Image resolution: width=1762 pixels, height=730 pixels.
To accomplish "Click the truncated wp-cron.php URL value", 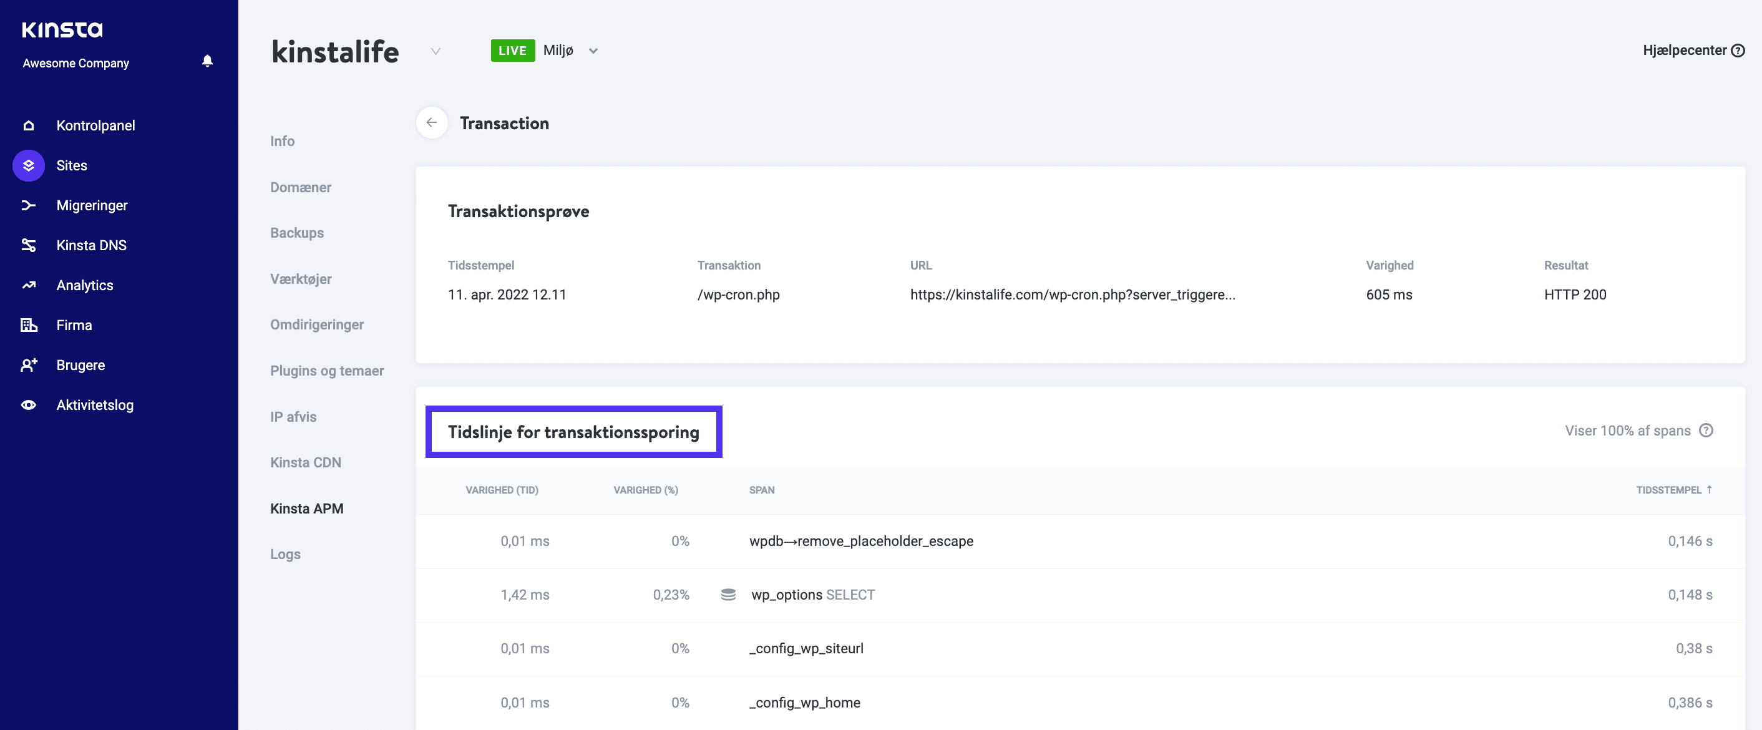I will tap(1072, 294).
